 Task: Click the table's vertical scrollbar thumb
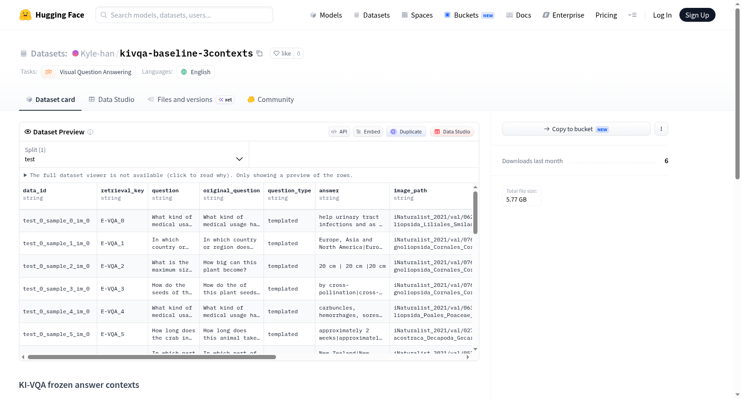coord(475,213)
